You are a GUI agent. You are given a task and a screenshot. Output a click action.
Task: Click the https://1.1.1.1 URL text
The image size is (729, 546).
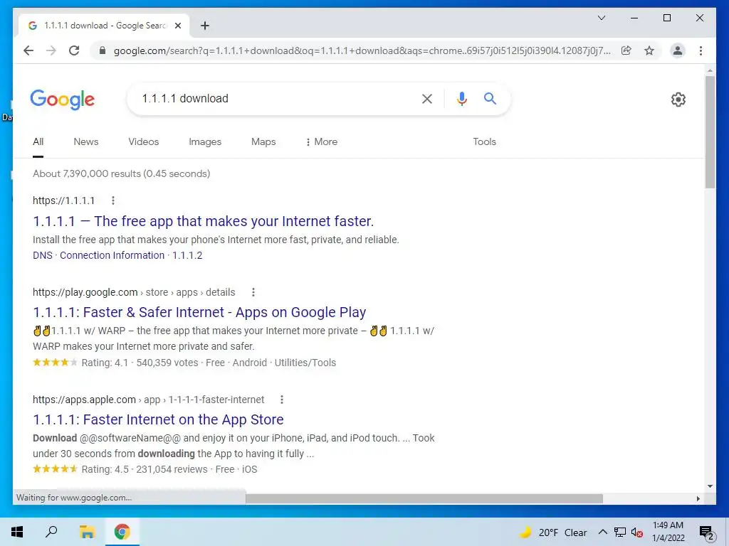[63, 200]
